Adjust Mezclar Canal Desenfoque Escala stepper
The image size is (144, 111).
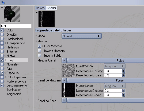pos(124,75)
